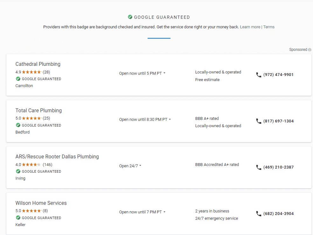
Task: Click the phone icon for Cathedral Plumbing
Action: tap(259, 75)
